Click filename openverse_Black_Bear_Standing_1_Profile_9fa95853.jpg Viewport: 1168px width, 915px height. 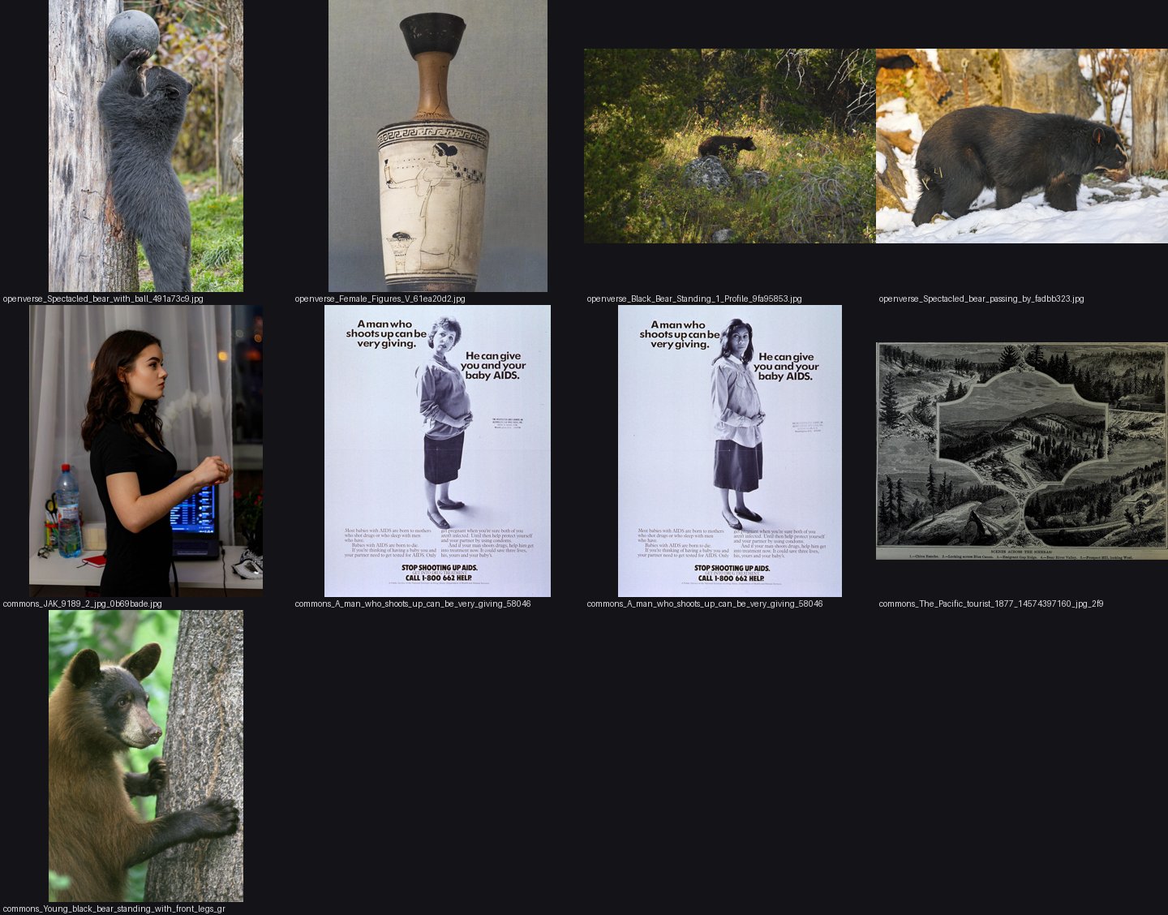(694, 299)
